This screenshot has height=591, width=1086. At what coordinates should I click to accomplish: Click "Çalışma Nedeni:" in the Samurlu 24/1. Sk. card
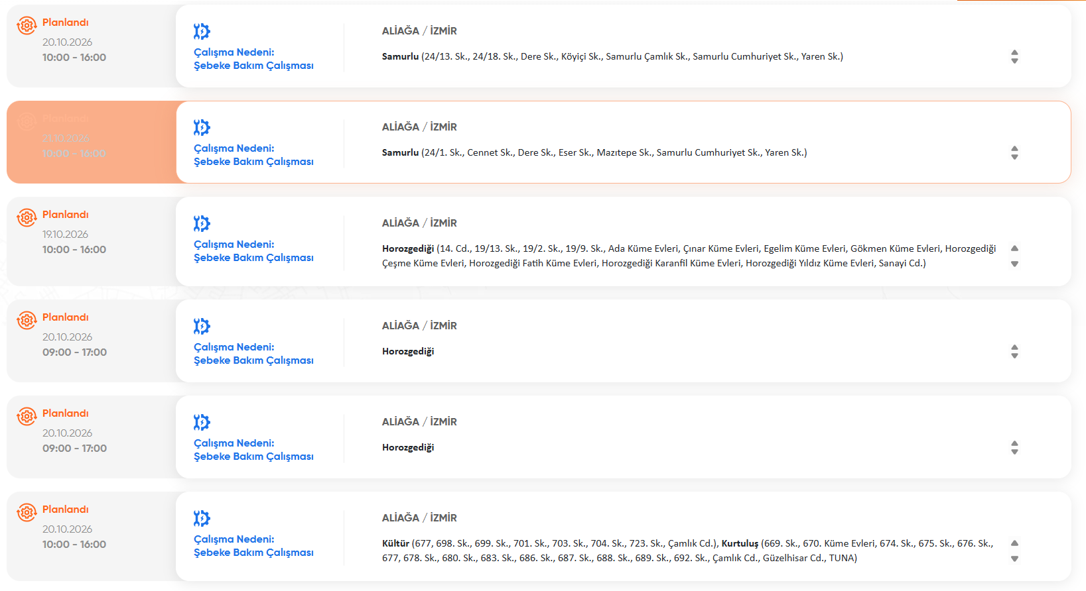[234, 148]
